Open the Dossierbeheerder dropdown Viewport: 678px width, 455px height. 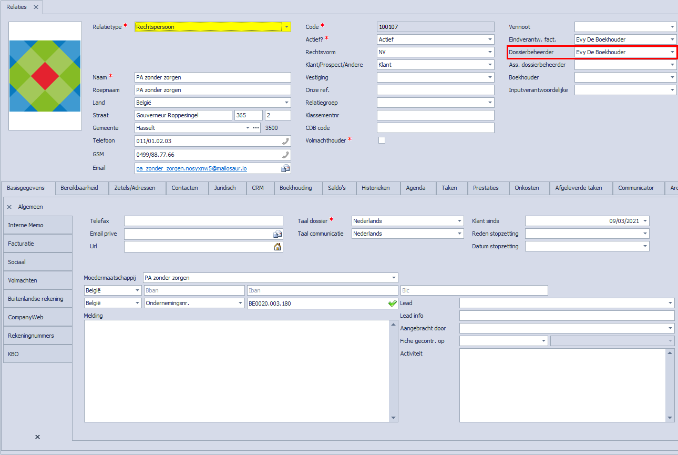(672, 52)
